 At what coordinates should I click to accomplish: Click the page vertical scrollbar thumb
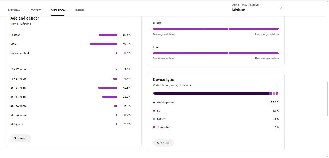pyautogui.click(x=327, y=99)
